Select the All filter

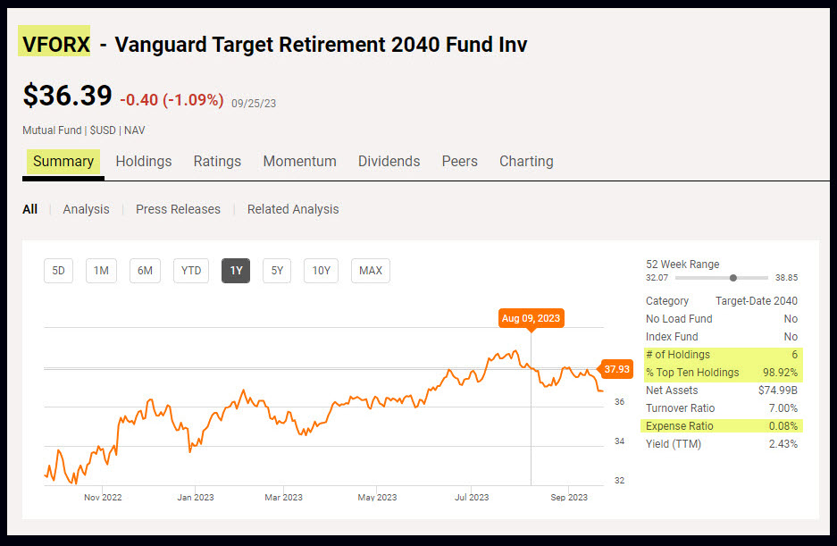(30, 209)
